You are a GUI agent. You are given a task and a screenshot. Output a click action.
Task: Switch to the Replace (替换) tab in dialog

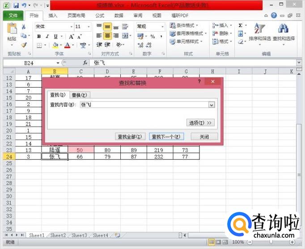(x=79, y=95)
